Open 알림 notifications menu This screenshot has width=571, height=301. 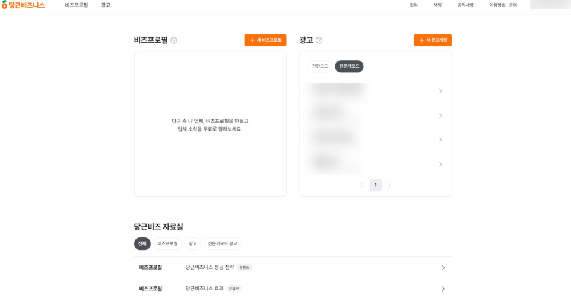pos(414,5)
